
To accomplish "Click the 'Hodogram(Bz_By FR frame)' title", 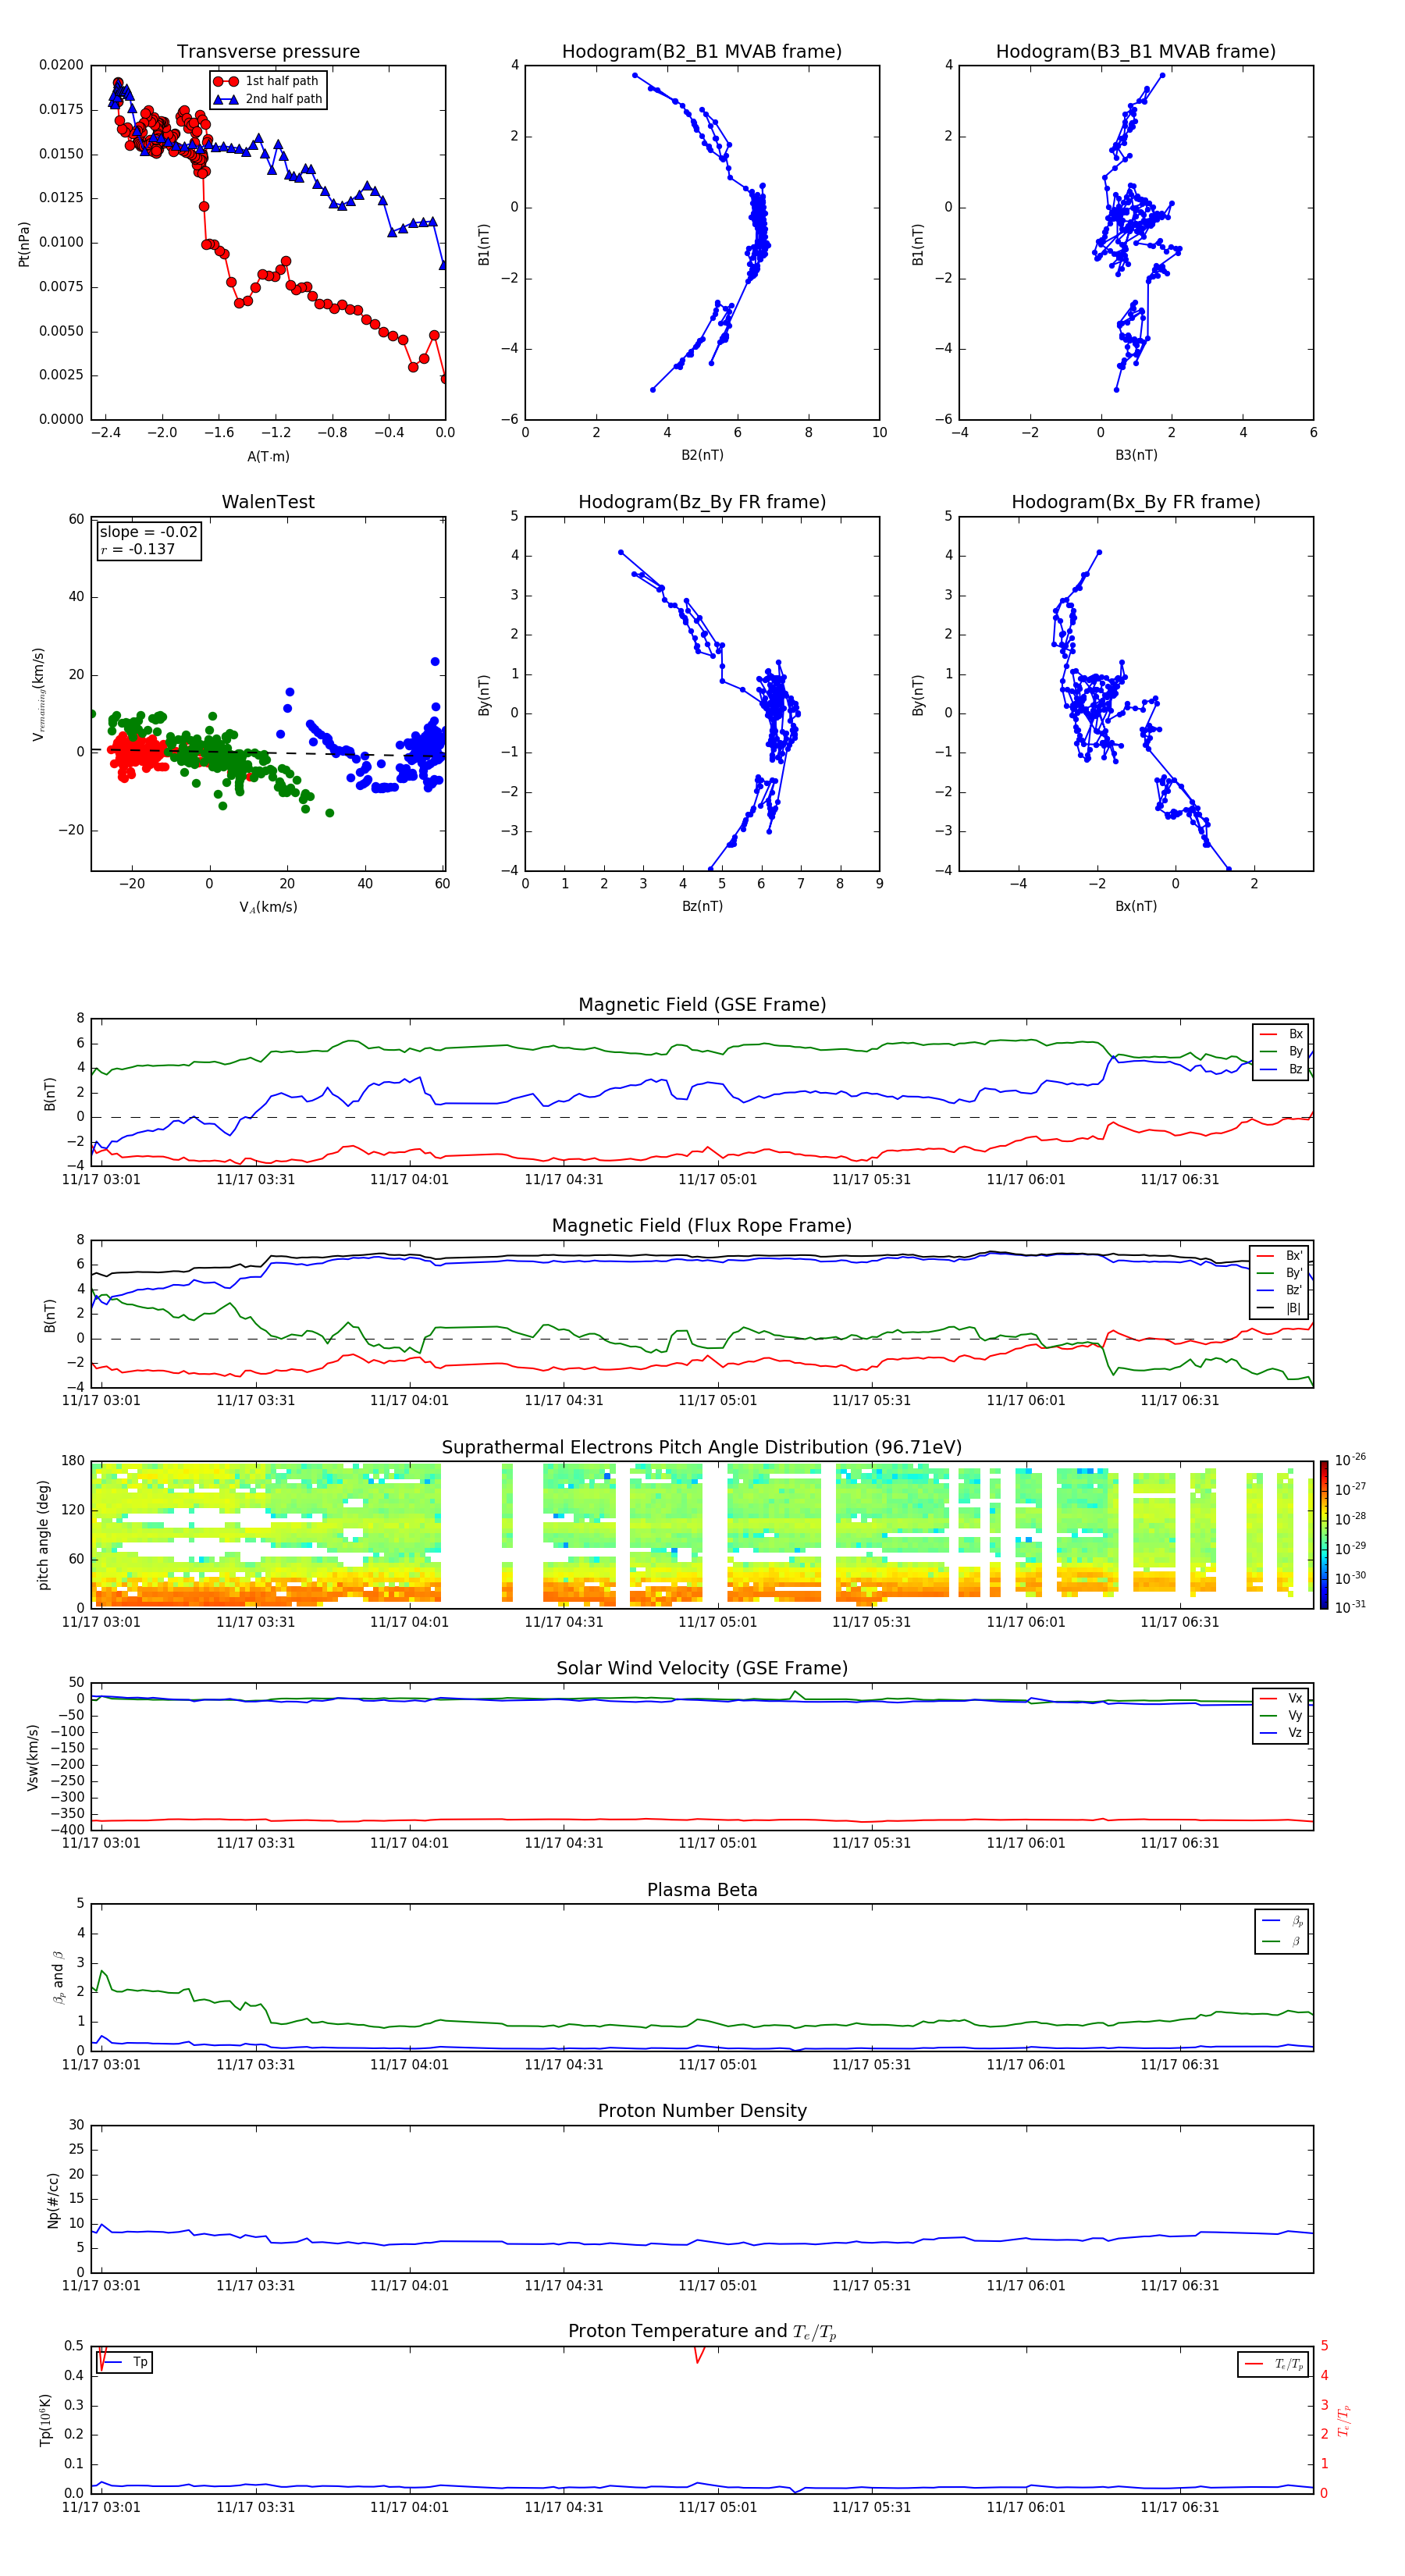I will coord(702,502).
